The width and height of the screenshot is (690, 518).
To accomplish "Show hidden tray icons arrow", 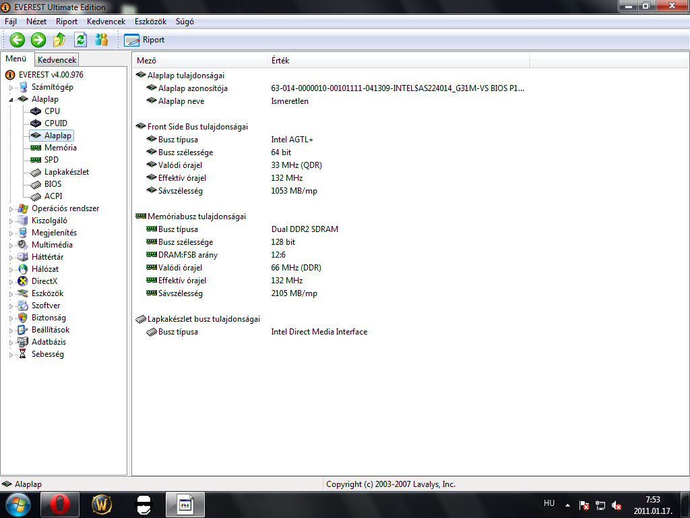I will [567, 506].
